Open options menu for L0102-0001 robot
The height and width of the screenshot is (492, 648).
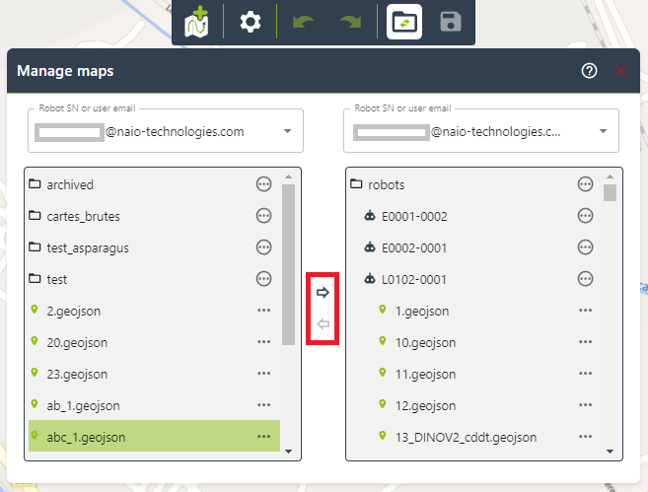[x=585, y=279]
